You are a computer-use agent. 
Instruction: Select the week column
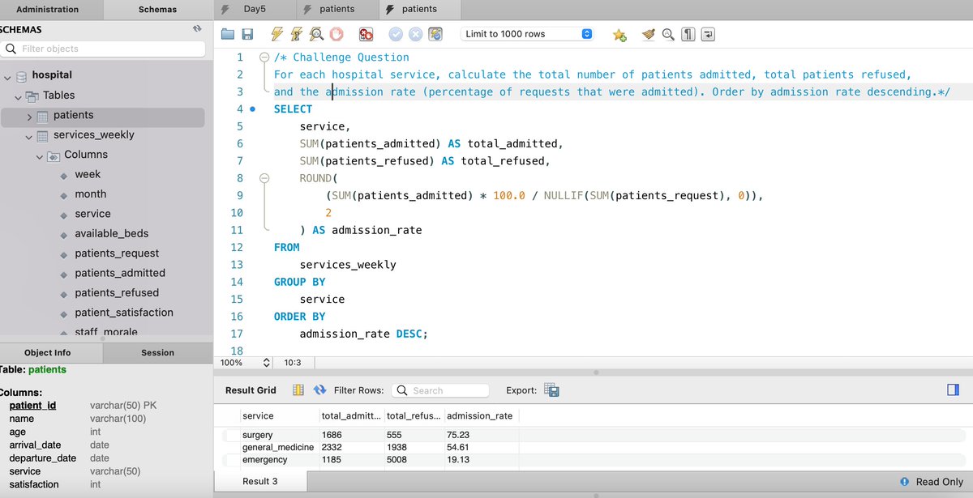coord(88,174)
